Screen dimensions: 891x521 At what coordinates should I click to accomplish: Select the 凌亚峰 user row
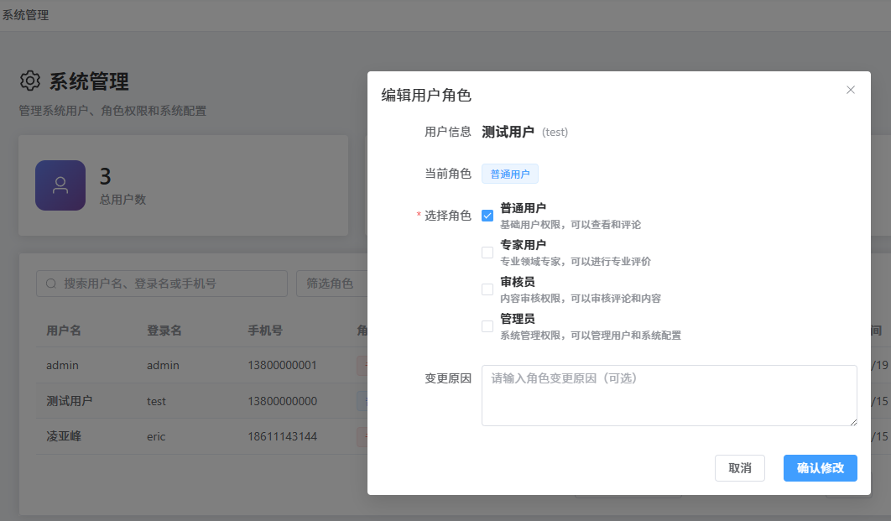coord(64,436)
